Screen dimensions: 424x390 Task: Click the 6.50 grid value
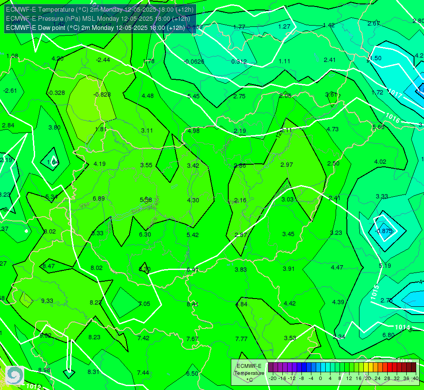pyautogui.click(x=192, y=374)
